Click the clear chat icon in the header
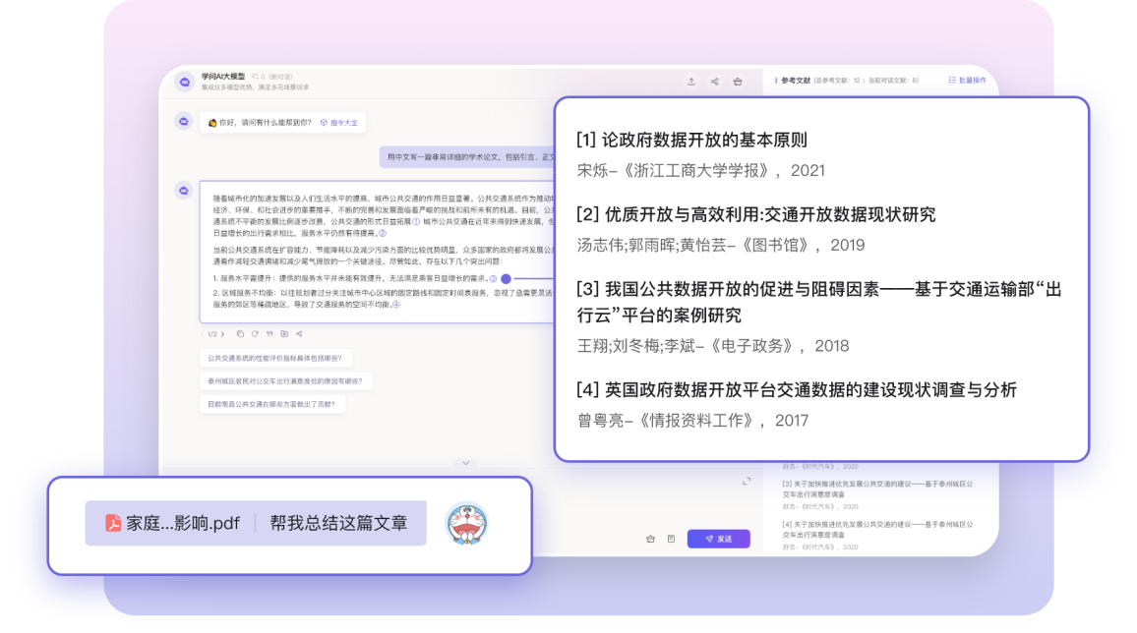The image size is (1137, 633). coord(738,82)
